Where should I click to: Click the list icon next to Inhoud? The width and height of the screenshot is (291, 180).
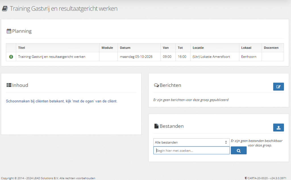click(9, 85)
